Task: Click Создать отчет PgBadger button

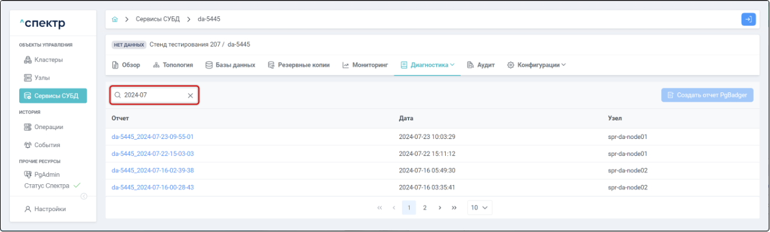Action: pos(707,95)
